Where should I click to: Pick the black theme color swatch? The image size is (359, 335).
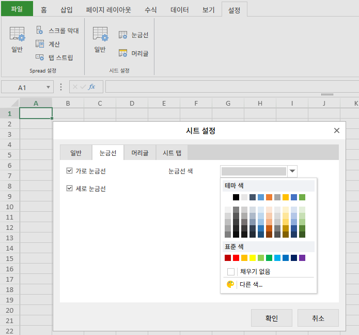tap(236, 197)
